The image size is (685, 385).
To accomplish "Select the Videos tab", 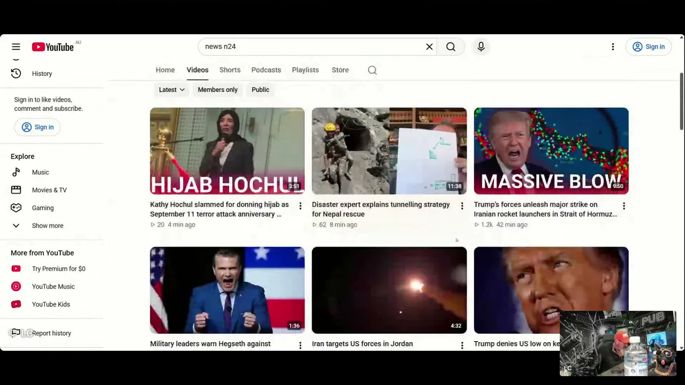I will coord(197,70).
